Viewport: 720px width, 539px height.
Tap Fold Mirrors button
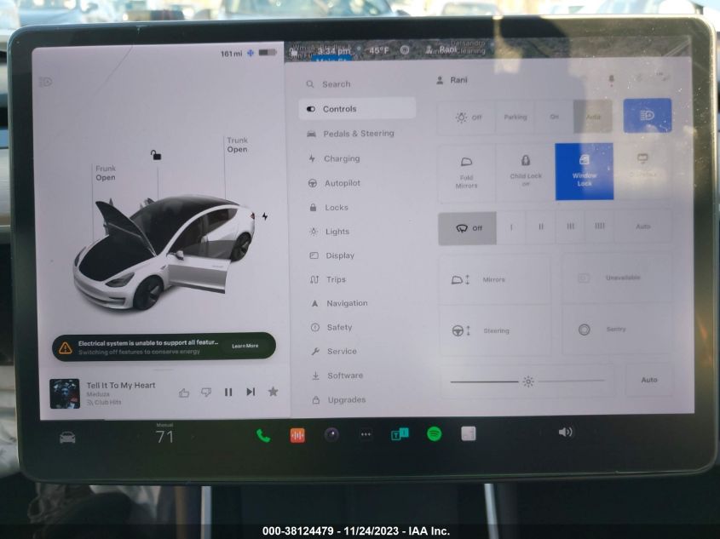click(467, 173)
